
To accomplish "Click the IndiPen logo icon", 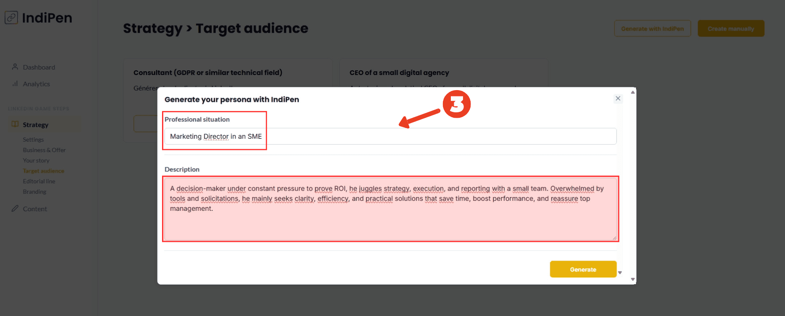I will [x=11, y=18].
